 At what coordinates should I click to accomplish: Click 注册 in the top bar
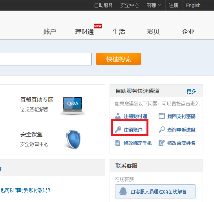point(174,6)
